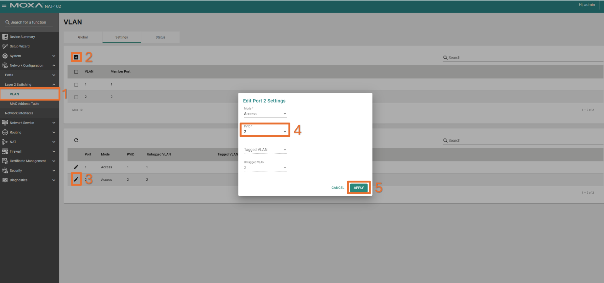This screenshot has width=604, height=283.
Task: Click the Firewall sidebar icon
Action: point(5,151)
